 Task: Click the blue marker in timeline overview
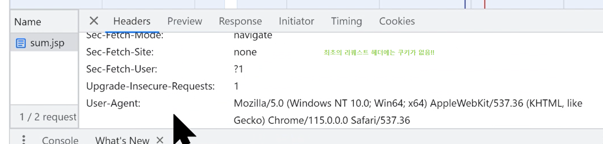tap(465, 4)
